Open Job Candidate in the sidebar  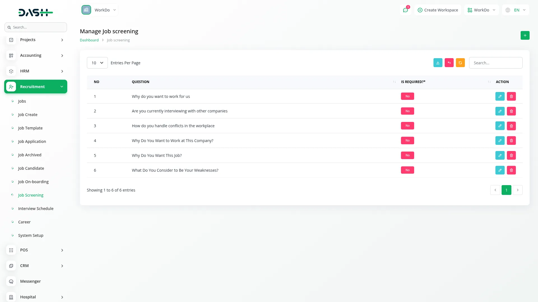point(31,168)
